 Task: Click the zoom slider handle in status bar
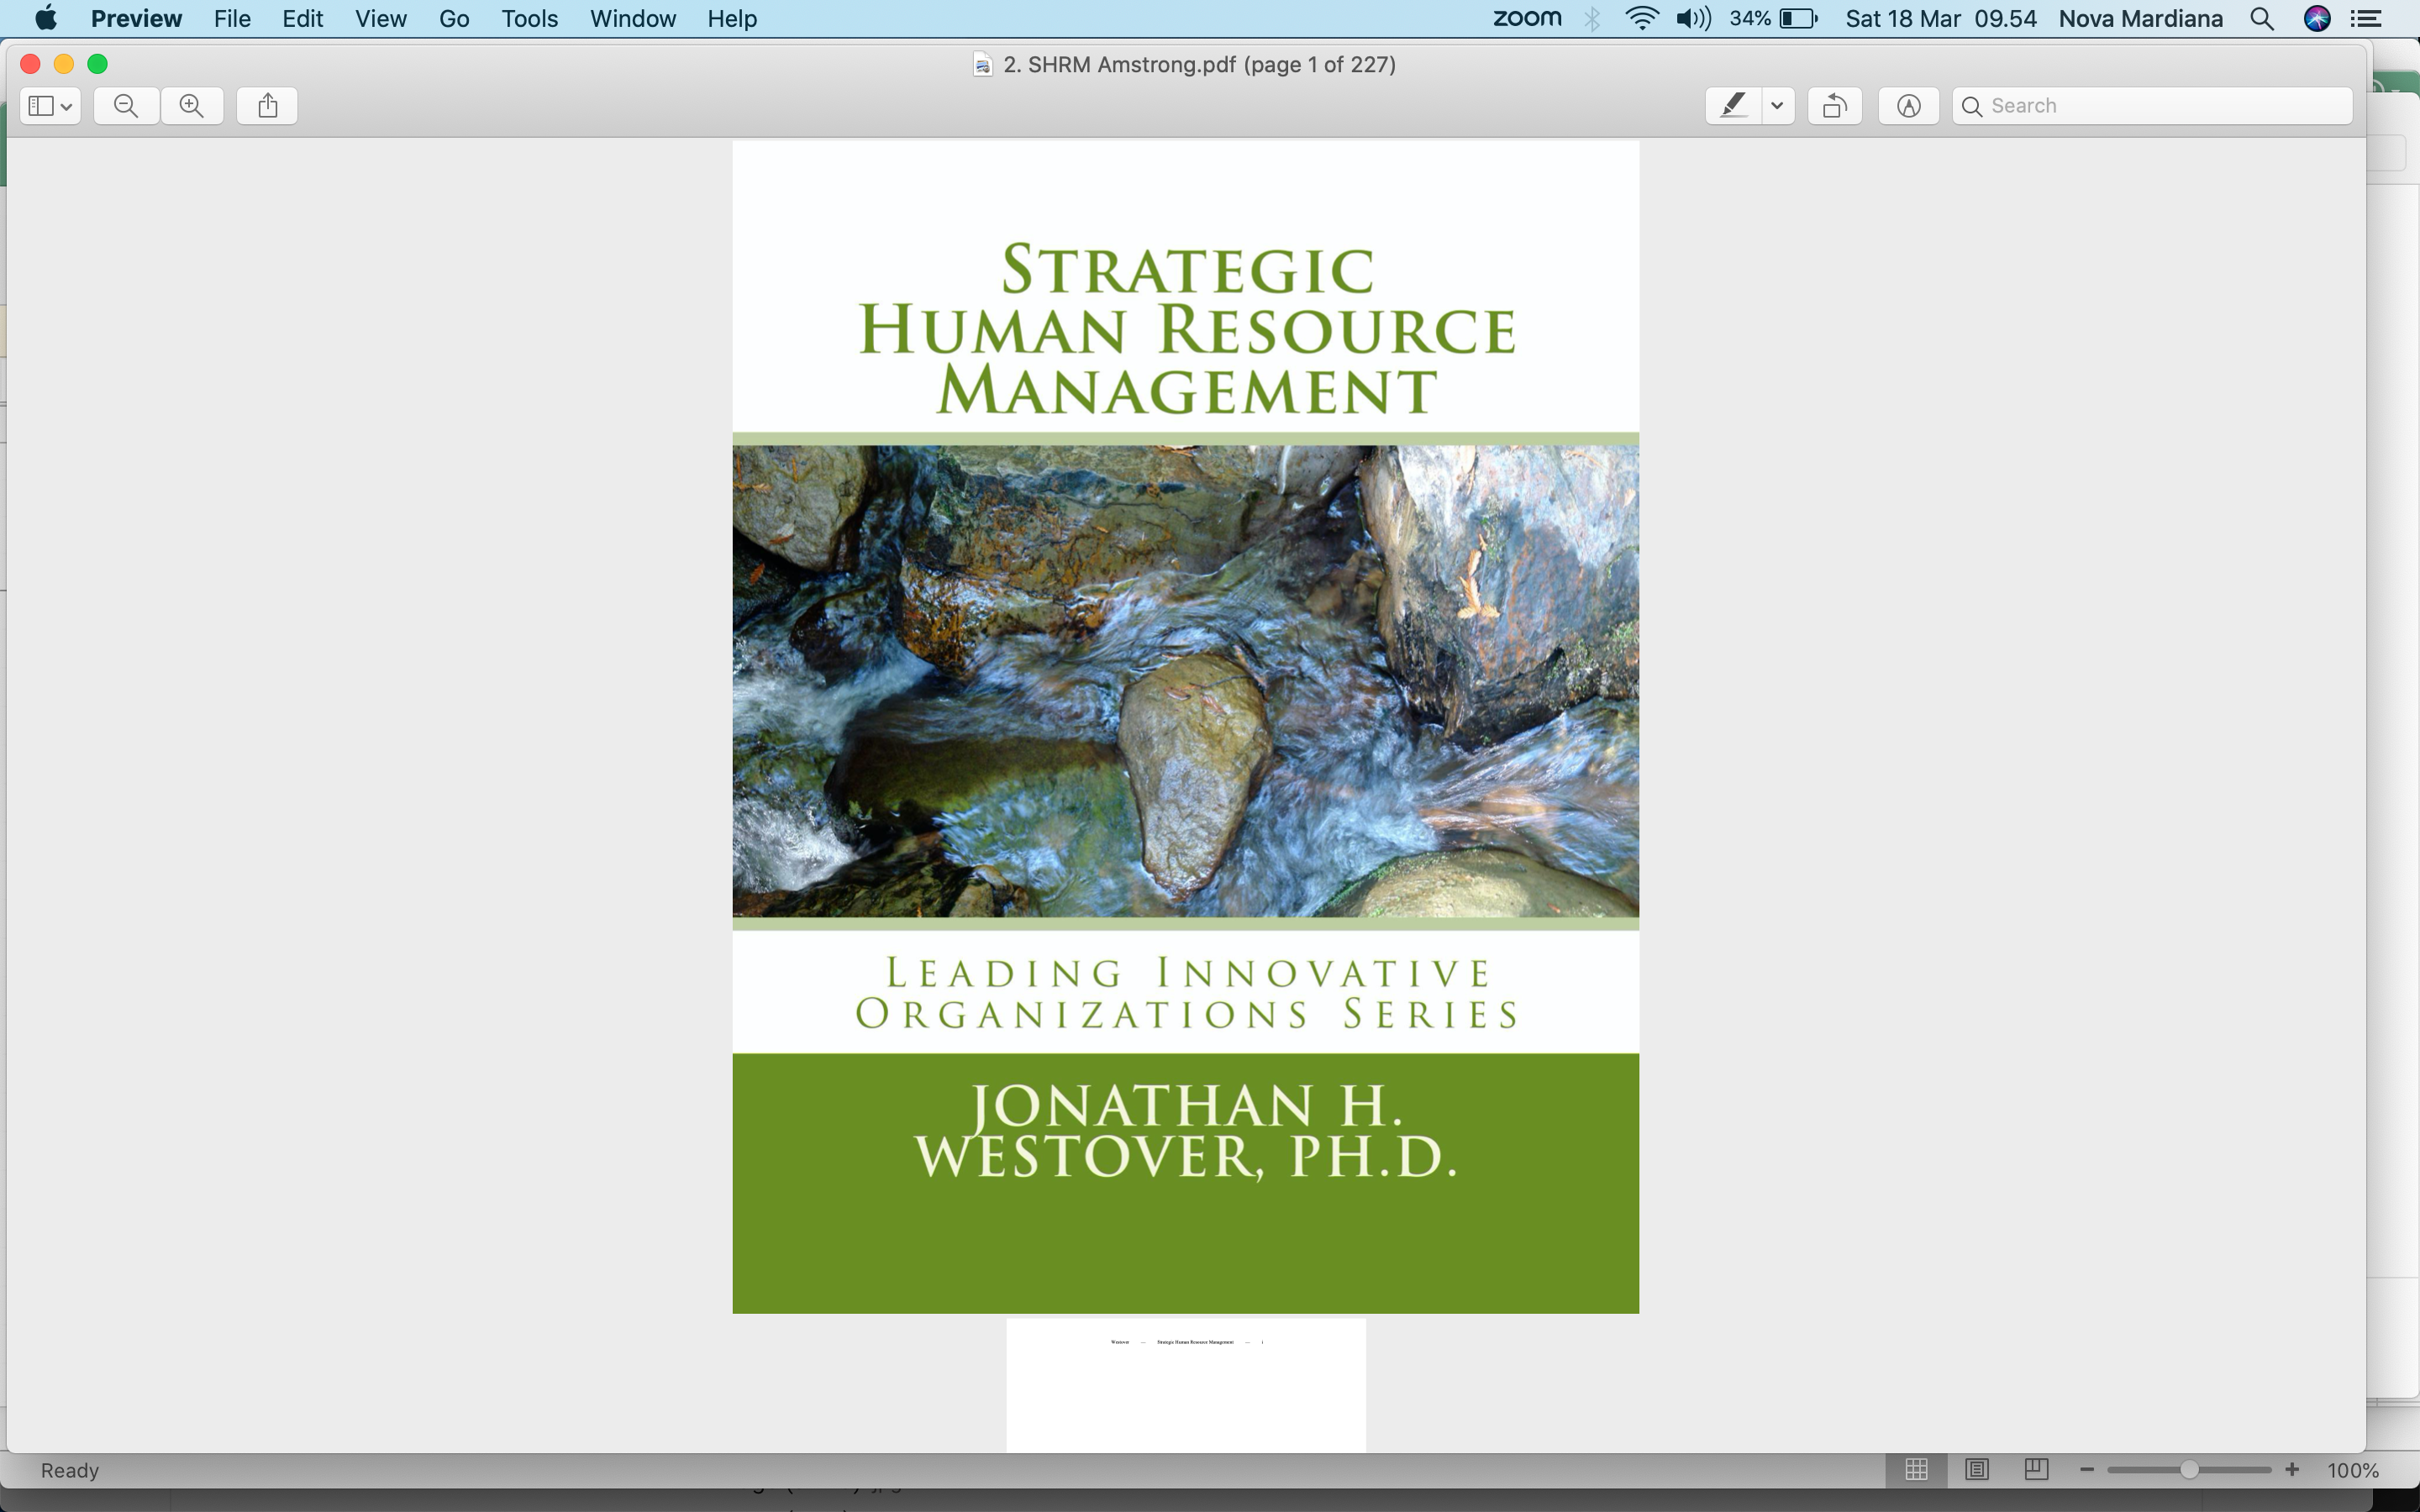[2189, 1469]
